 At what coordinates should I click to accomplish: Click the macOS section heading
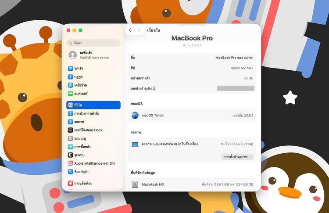pos(136,104)
